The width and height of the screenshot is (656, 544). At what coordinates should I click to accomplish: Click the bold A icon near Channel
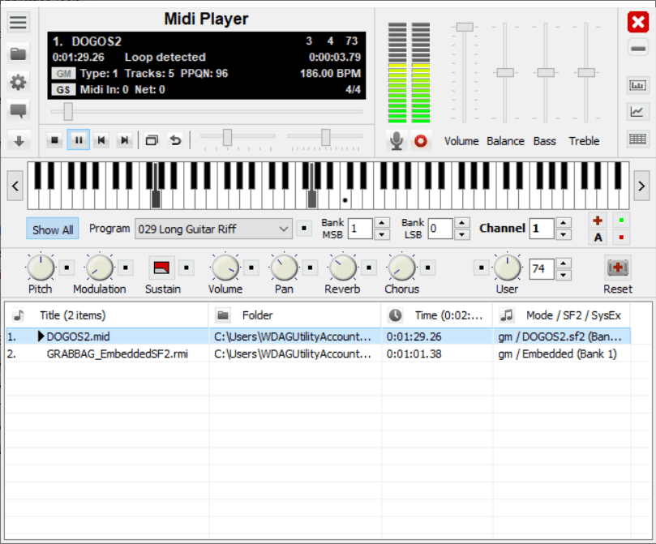[x=598, y=238]
